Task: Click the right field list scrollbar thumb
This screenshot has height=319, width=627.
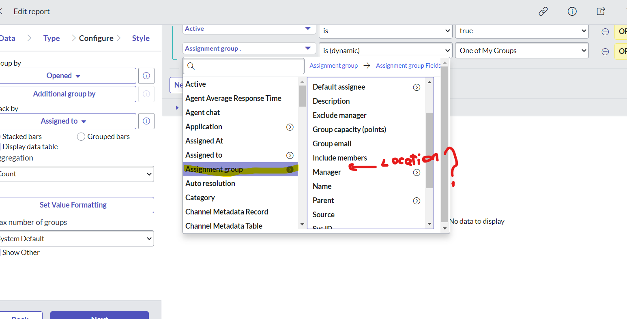Action: tap(429, 150)
